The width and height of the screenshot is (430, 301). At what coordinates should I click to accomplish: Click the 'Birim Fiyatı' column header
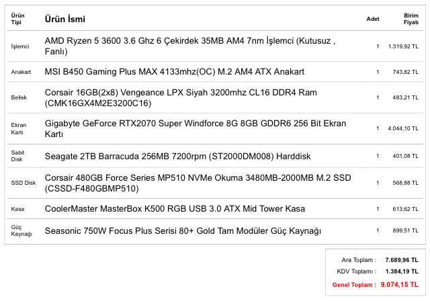[411, 19]
